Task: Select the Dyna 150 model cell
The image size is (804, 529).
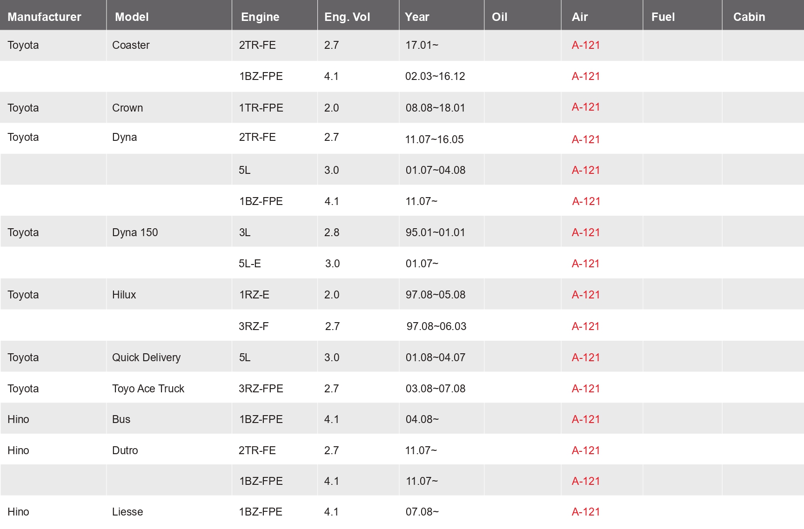Action: pos(135,232)
